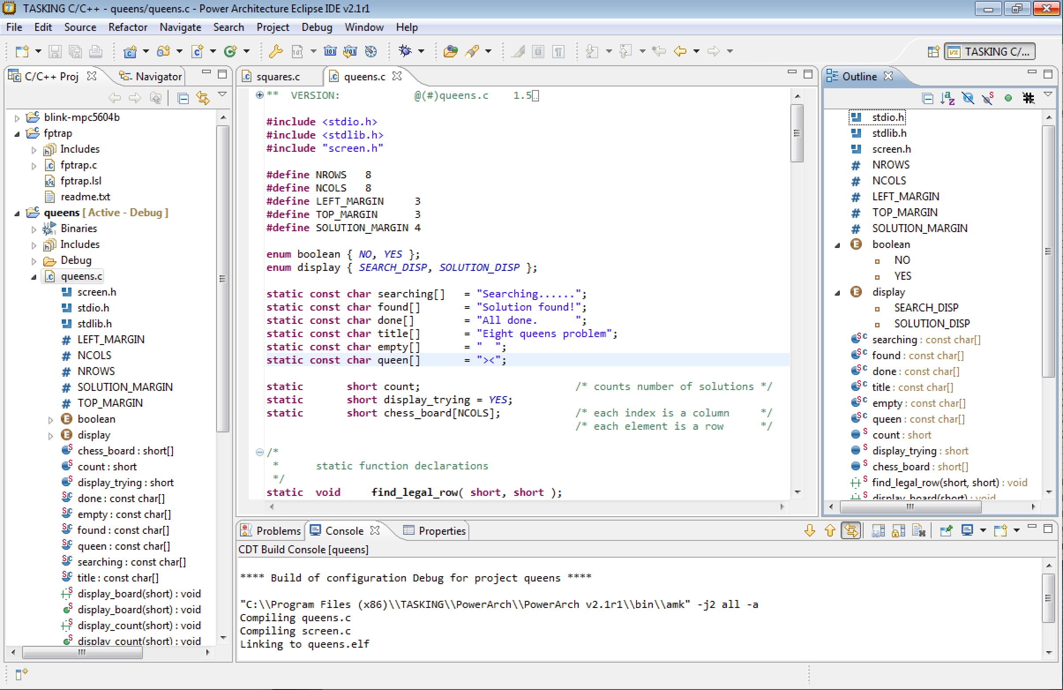Click Pin Console icon
This screenshot has width=1063, height=690.
click(x=946, y=531)
